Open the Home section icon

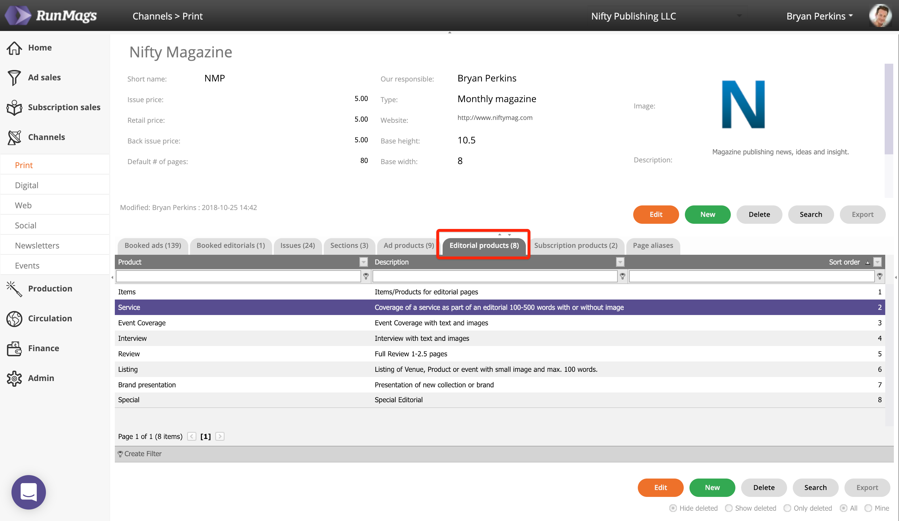pos(14,48)
